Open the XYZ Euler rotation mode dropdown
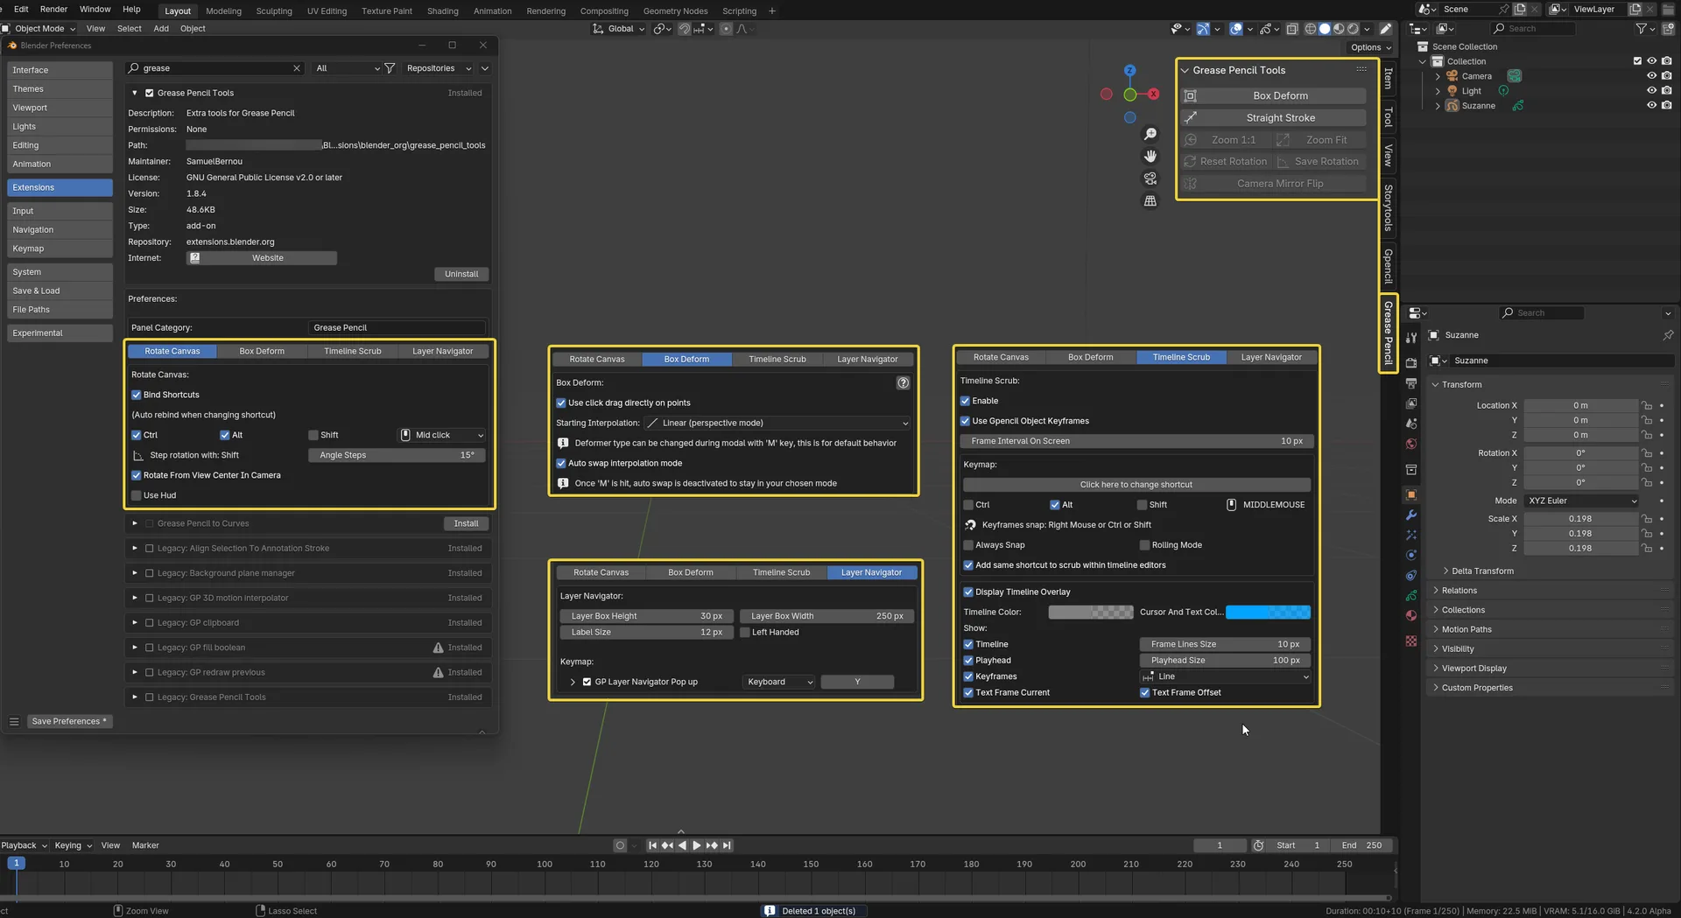Image resolution: width=1681 pixels, height=918 pixels. (x=1581, y=501)
